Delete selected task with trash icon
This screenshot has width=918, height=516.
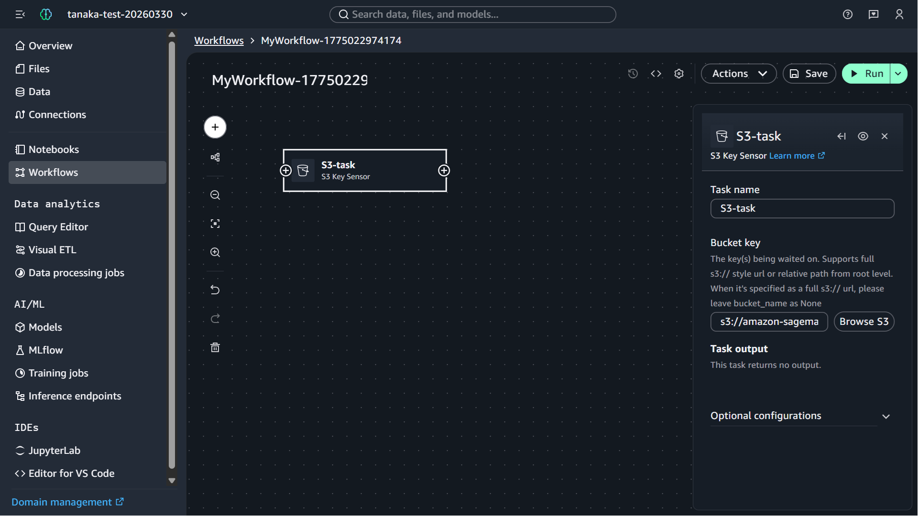[x=215, y=347]
